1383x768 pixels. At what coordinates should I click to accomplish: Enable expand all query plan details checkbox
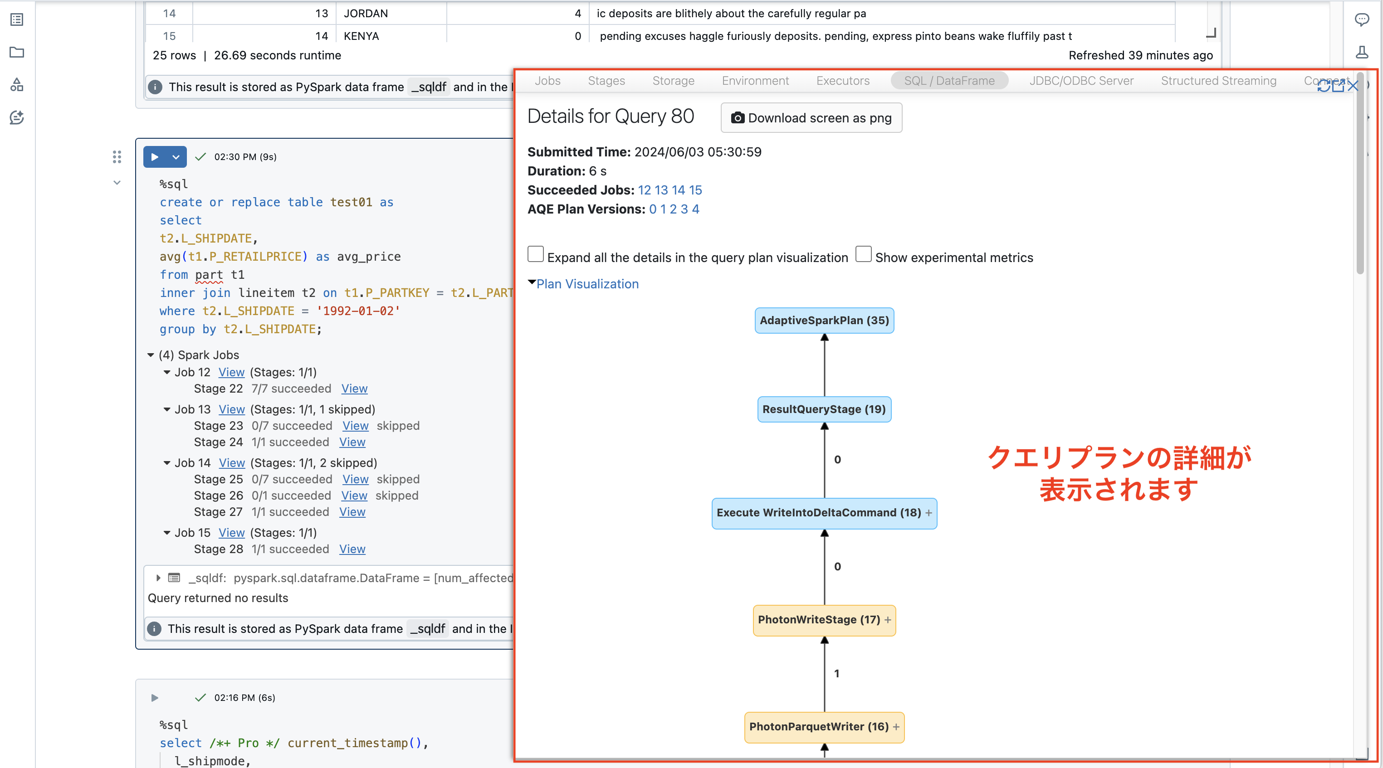pos(535,254)
